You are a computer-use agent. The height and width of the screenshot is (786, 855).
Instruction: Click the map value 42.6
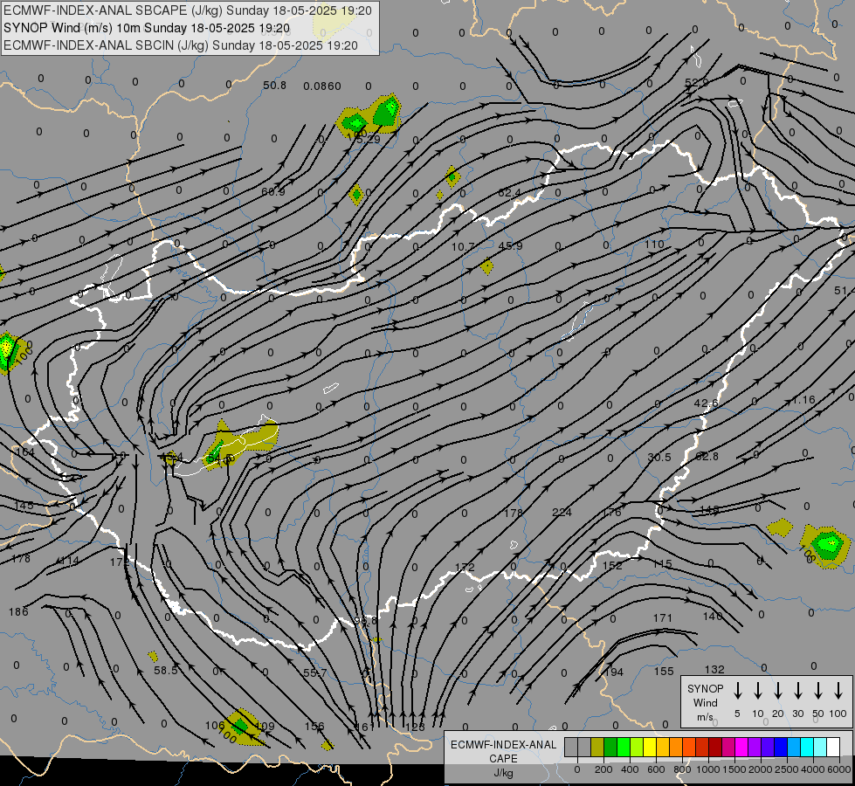tap(707, 403)
